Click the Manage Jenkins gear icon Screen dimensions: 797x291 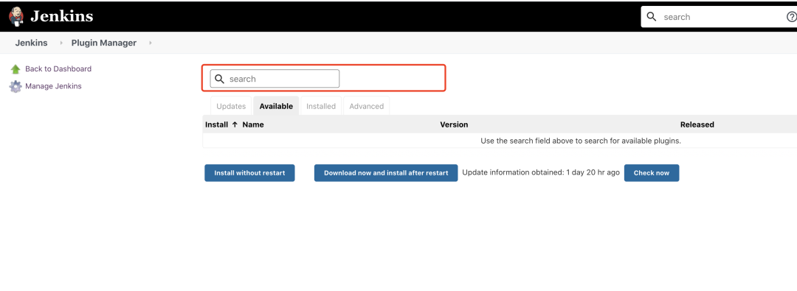15,86
